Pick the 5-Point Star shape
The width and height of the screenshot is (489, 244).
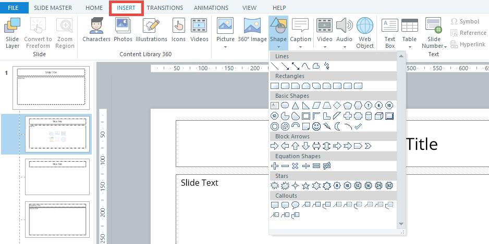[x=305, y=186]
